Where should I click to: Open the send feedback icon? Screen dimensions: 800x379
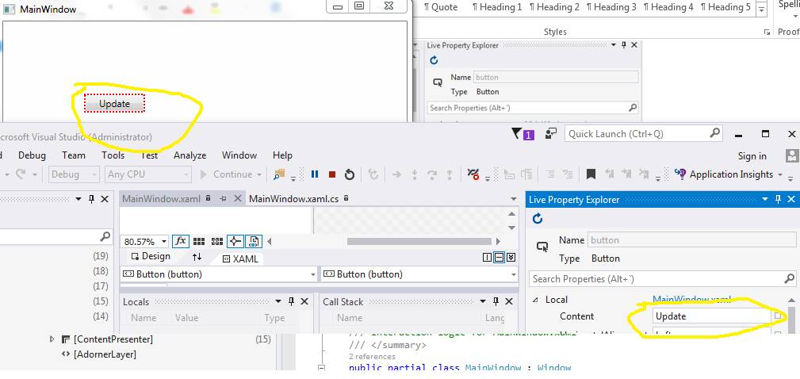[550, 134]
